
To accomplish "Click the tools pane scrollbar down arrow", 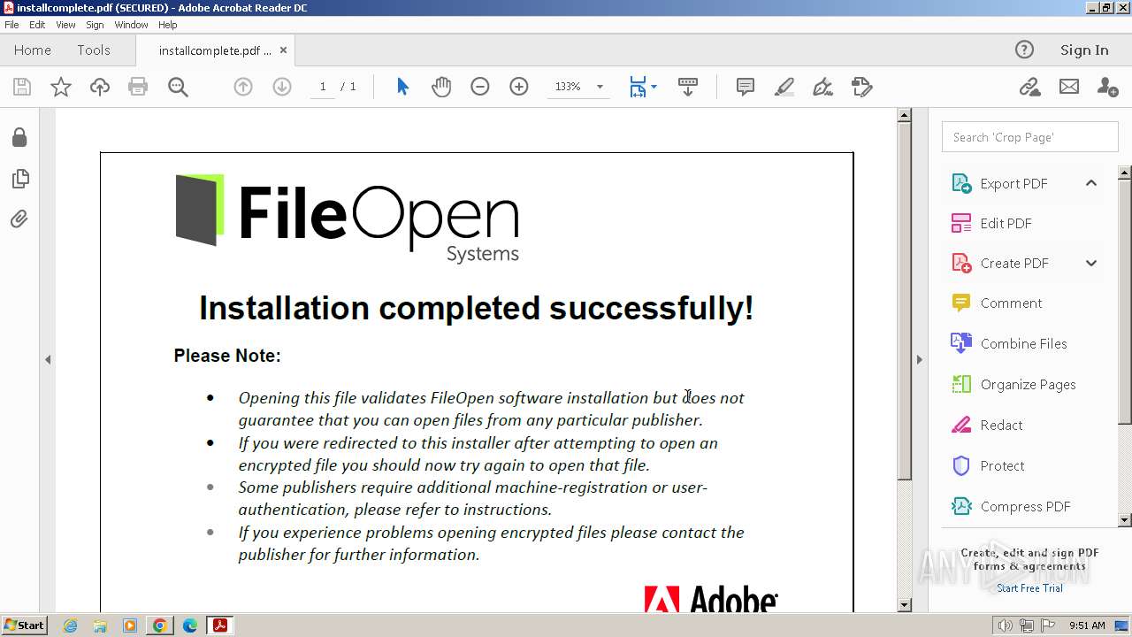I will [x=1125, y=520].
